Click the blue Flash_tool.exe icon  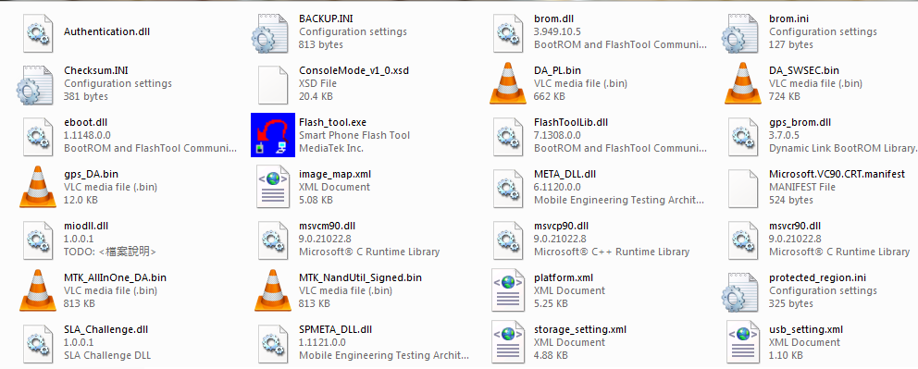click(x=272, y=135)
